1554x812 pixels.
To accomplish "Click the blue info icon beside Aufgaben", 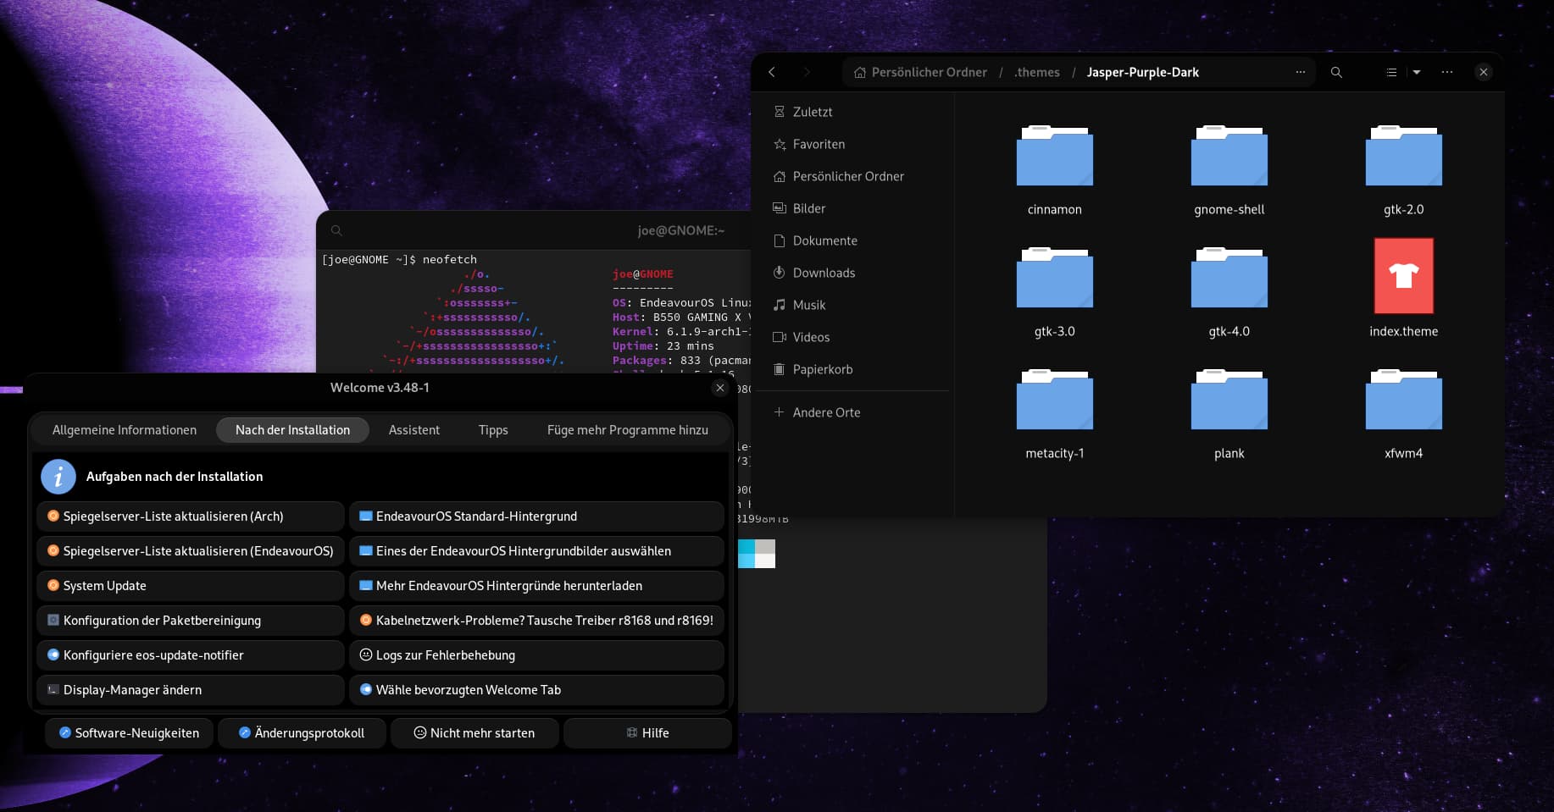I will pyautogui.click(x=58, y=477).
